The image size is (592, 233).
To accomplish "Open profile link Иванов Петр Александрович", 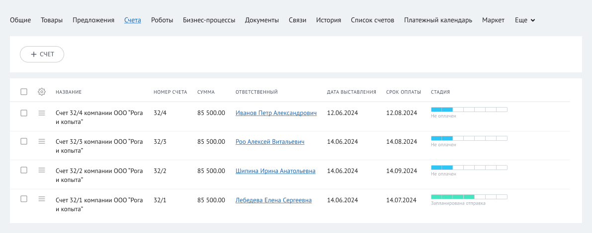I will pos(276,113).
